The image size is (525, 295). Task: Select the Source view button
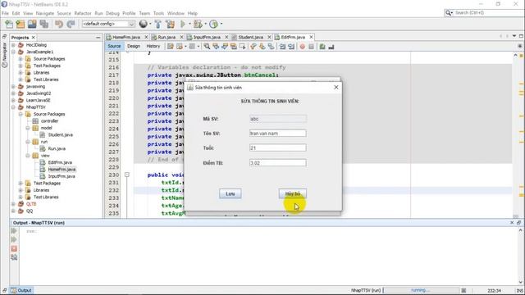[x=114, y=47]
